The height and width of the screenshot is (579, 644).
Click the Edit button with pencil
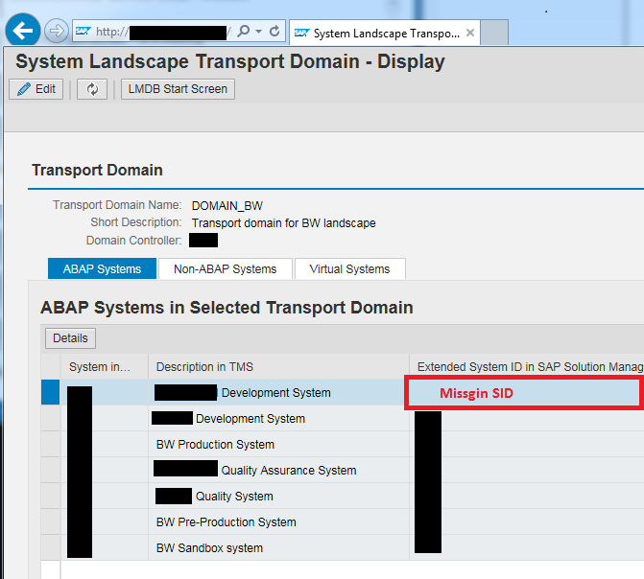36,89
